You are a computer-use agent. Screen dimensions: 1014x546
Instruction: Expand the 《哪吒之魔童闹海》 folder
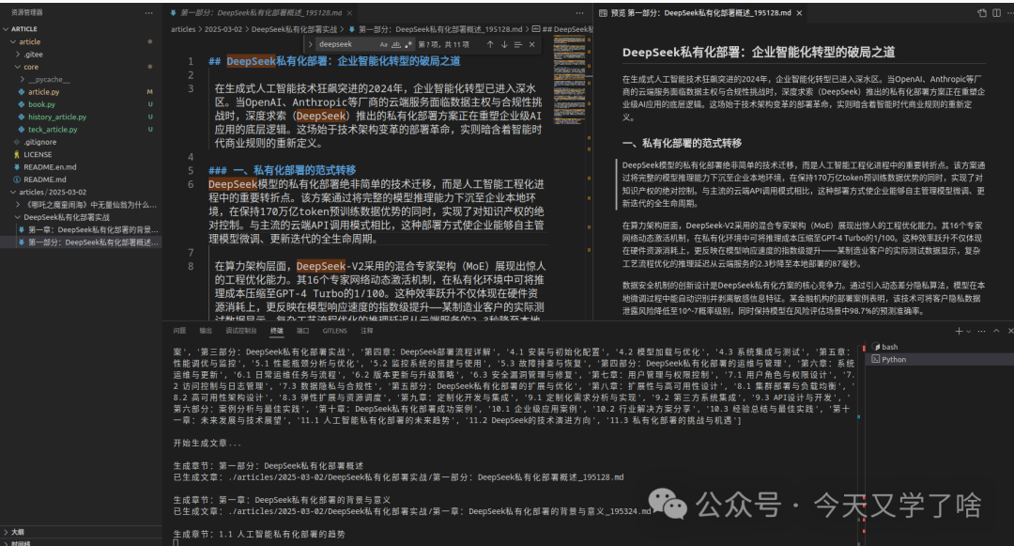tap(18, 205)
